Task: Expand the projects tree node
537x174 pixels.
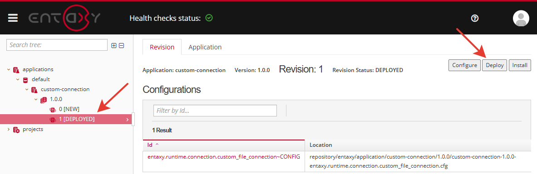Action: tap(9, 130)
